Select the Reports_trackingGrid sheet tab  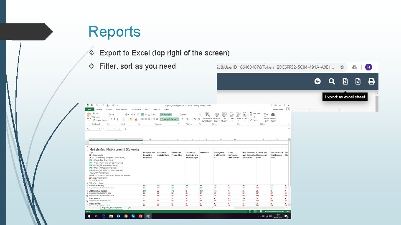coord(112,207)
